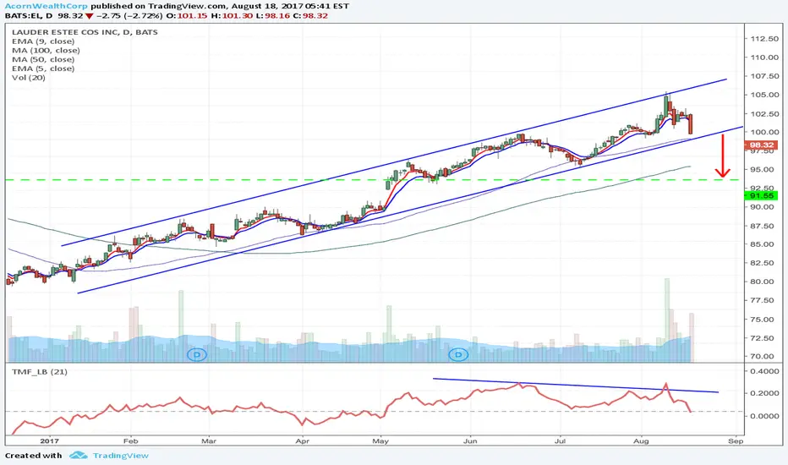Click the tall August volume spike bar

coord(667,320)
